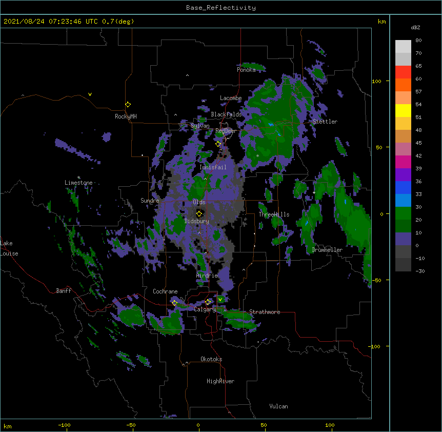Click the Sylvan label on map
Viewport: 442px width, 432px height.
click(200, 126)
